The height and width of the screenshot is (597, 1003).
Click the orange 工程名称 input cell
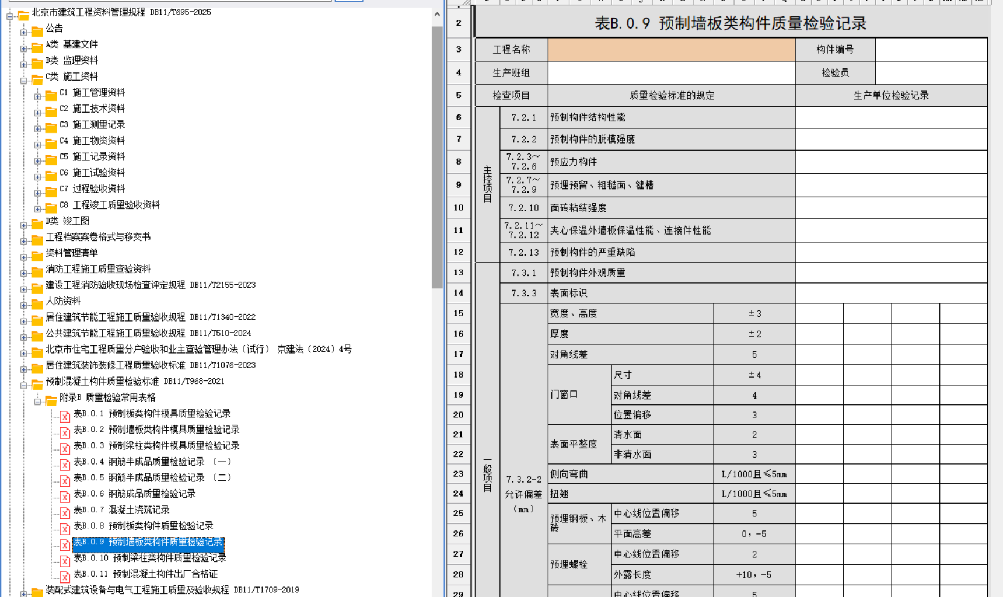tap(671, 50)
